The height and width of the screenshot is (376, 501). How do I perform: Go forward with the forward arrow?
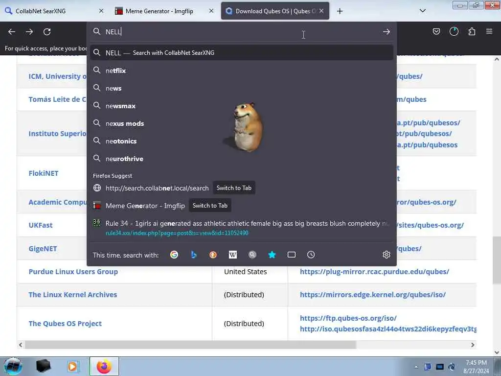[29, 32]
